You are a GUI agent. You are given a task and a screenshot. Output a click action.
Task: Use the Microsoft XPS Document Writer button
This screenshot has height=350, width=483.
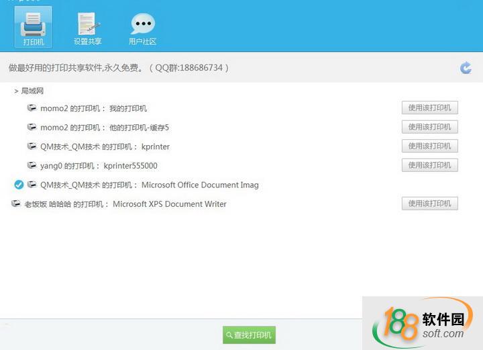coord(429,204)
